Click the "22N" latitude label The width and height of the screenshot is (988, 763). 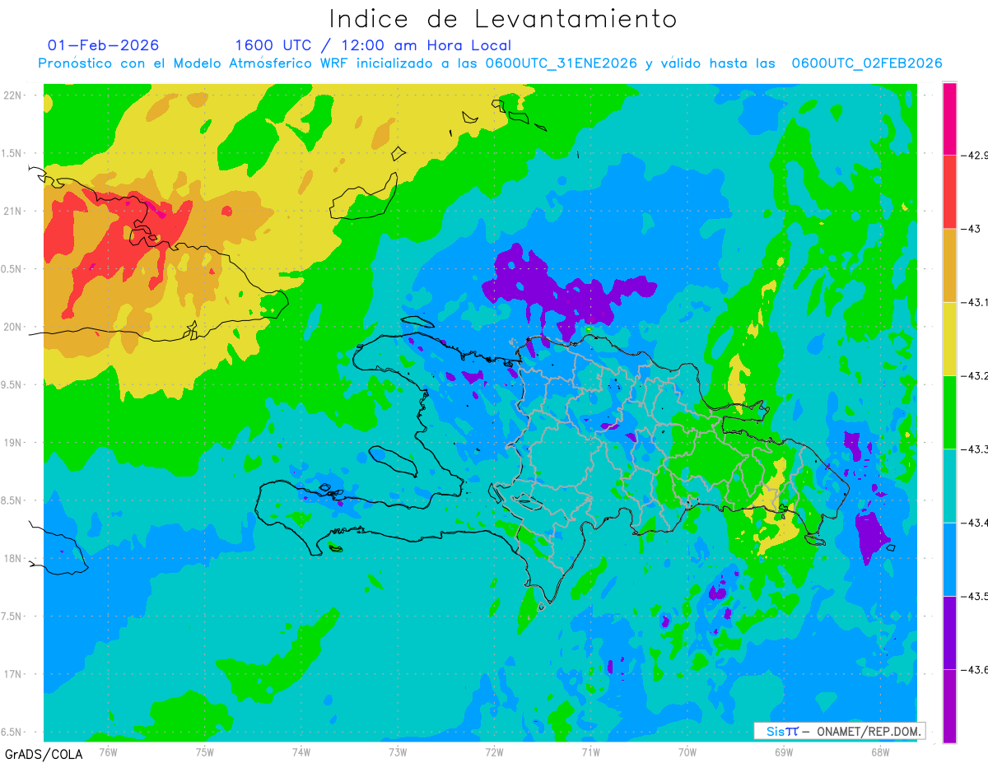[14, 95]
